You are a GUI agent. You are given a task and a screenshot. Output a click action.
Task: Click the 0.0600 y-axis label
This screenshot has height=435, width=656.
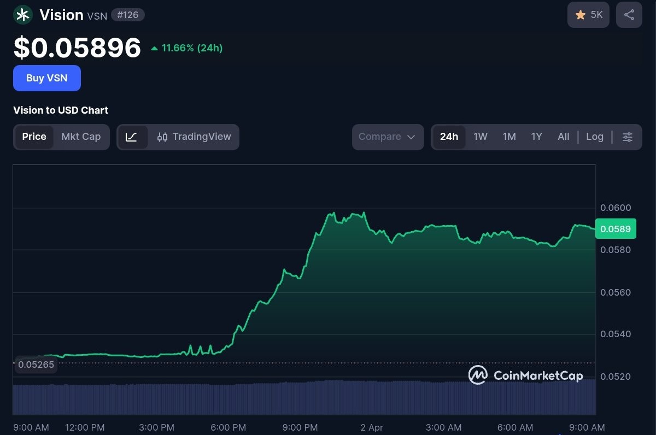[x=616, y=208]
